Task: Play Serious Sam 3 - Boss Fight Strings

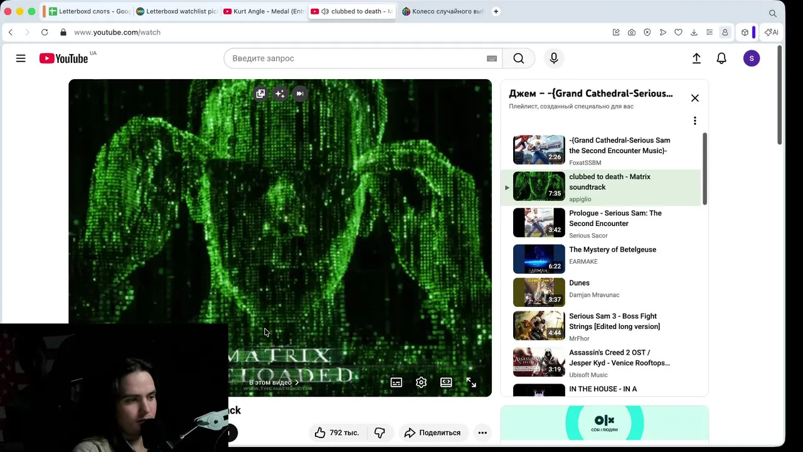Action: click(x=601, y=326)
